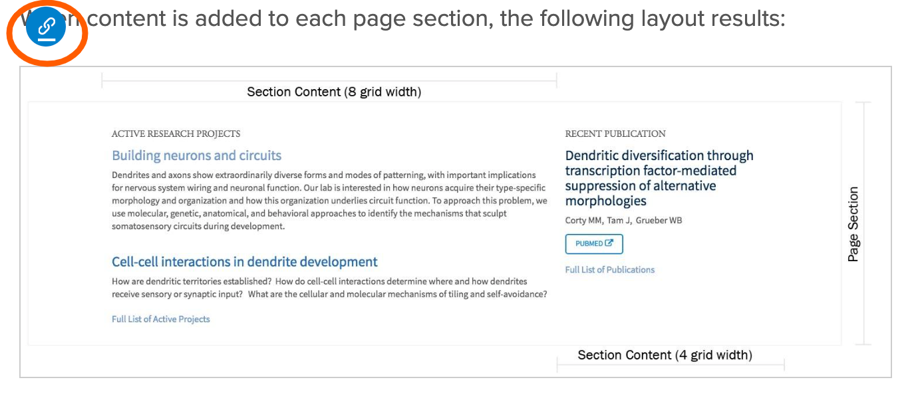Click the external-link icon inside the PUBMED button
Screen dimensions: 916x418
tap(609, 243)
